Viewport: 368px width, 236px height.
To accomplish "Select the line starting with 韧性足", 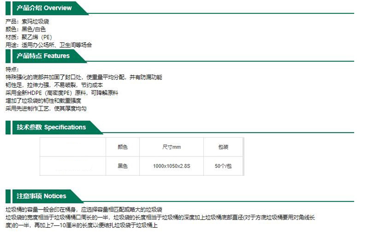I will click(x=54, y=85).
